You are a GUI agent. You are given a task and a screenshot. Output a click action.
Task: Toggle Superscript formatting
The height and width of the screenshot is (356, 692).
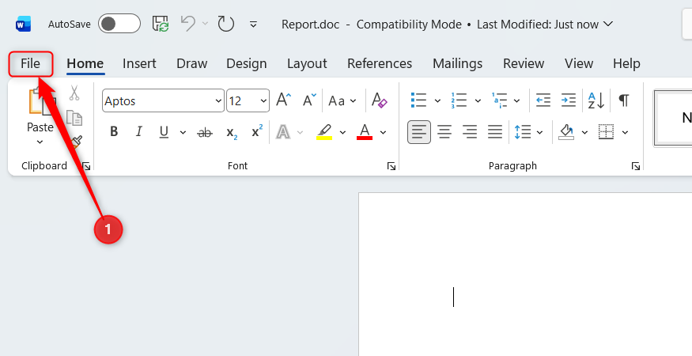click(x=257, y=131)
